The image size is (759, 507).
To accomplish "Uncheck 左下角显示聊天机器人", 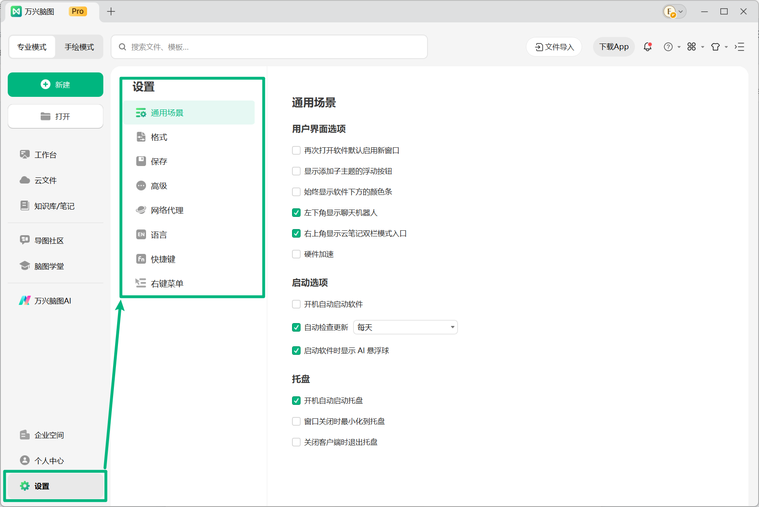I will (296, 213).
